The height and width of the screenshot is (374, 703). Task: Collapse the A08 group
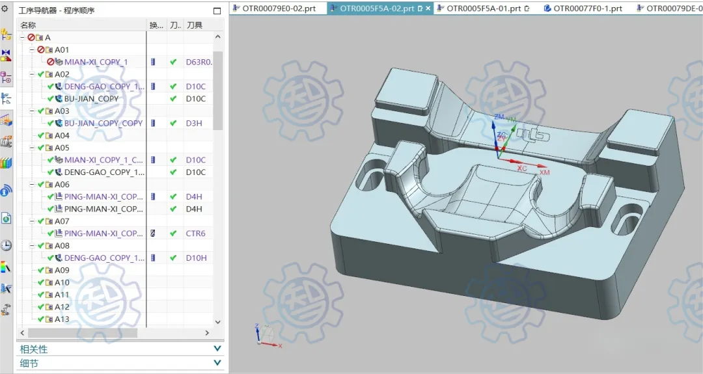32,245
